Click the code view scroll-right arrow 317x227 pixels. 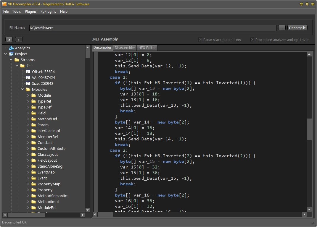(305, 215)
